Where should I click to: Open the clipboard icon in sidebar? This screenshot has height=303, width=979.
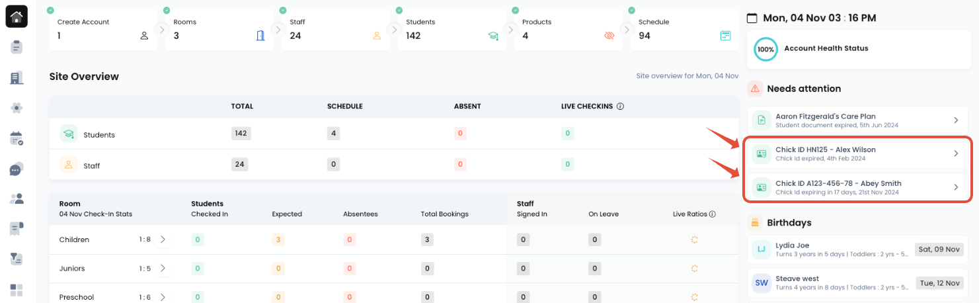17,48
